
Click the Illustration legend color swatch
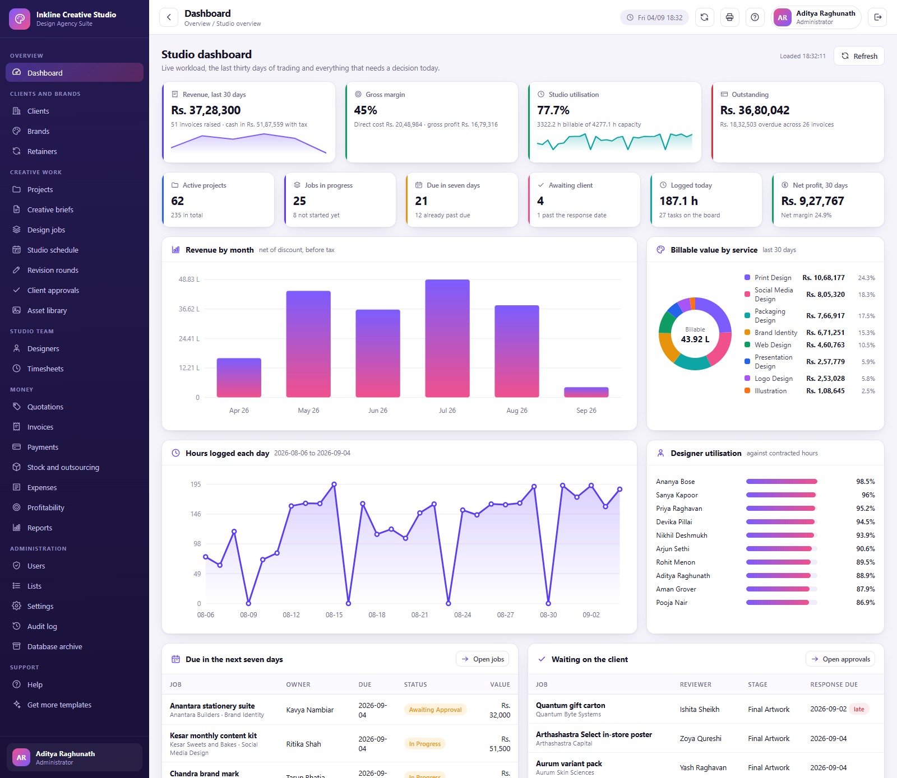[747, 390]
